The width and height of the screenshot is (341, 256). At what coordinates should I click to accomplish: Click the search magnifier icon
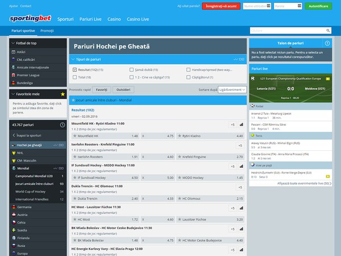click(x=328, y=31)
